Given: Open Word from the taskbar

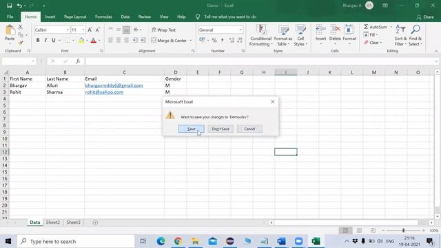Looking at the screenshot, I should click(x=281, y=241).
